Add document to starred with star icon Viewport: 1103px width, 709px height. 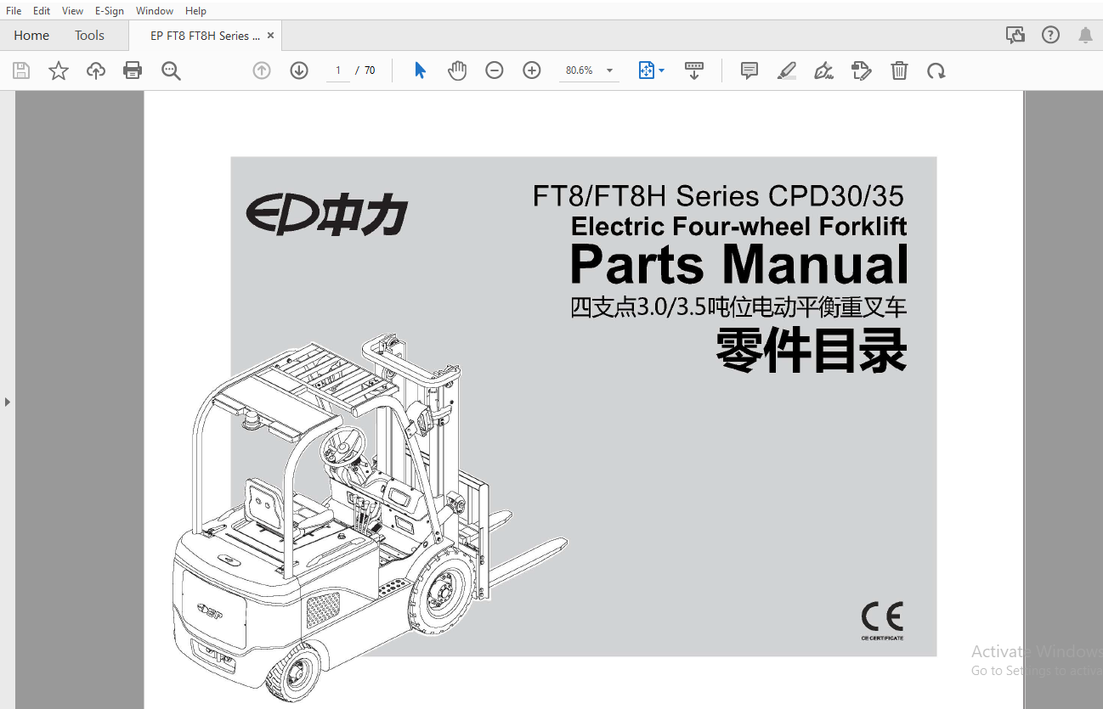(x=59, y=70)
